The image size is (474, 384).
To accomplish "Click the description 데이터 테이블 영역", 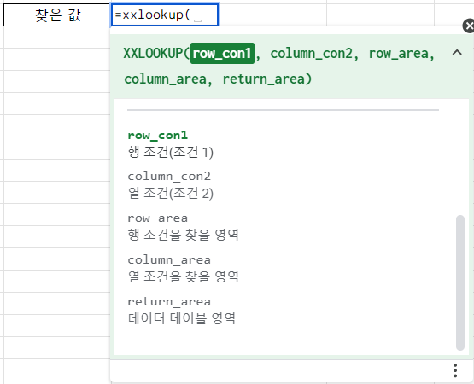I will pyautogui.click(x=181, y=318).
